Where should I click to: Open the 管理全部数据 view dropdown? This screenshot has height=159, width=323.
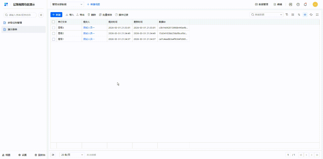coord(67,4)
